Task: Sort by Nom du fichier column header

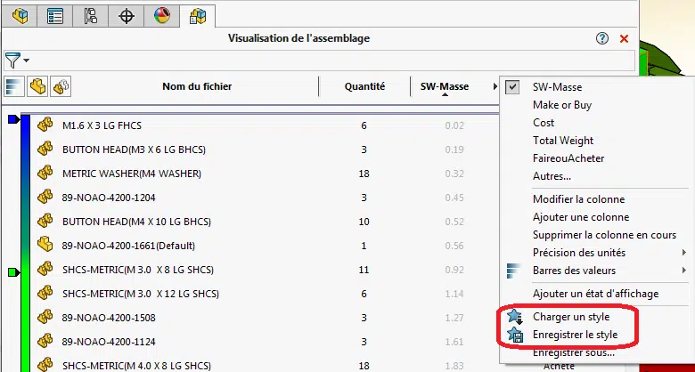Action: pyautogui.click(x=197, y=86)
